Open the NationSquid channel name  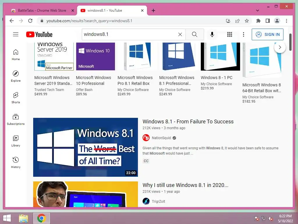pos(161,138)
